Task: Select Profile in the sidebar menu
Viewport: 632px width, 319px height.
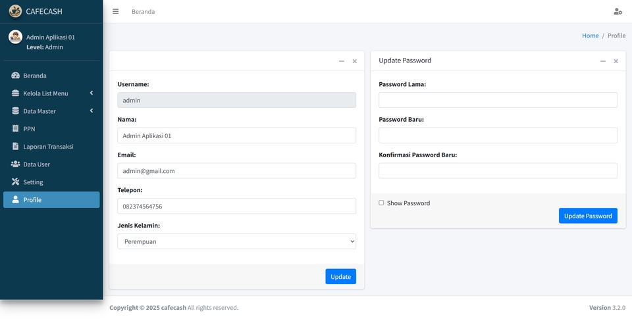Action: (x=51, y=199)
